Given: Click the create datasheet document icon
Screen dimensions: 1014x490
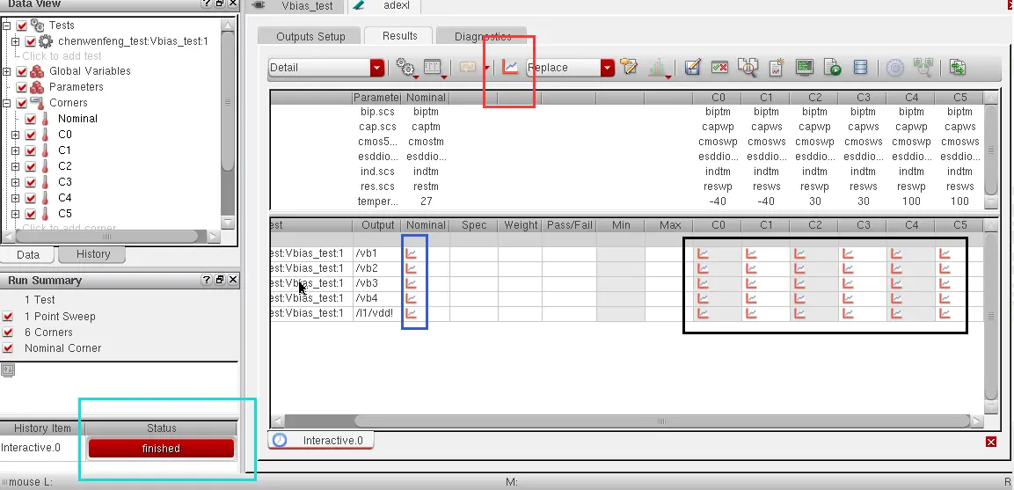Looking at the screenshot, I should click(x=776, y=67).
